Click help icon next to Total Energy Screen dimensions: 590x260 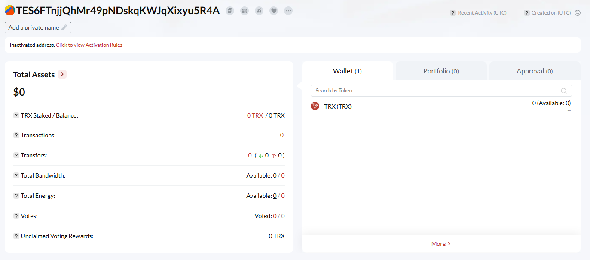tap(16, 196)
